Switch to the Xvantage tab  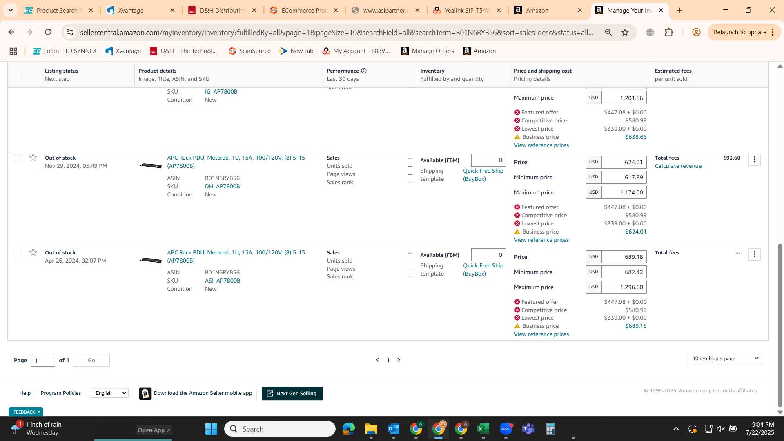pyautogui.click(x=140, y=10)
